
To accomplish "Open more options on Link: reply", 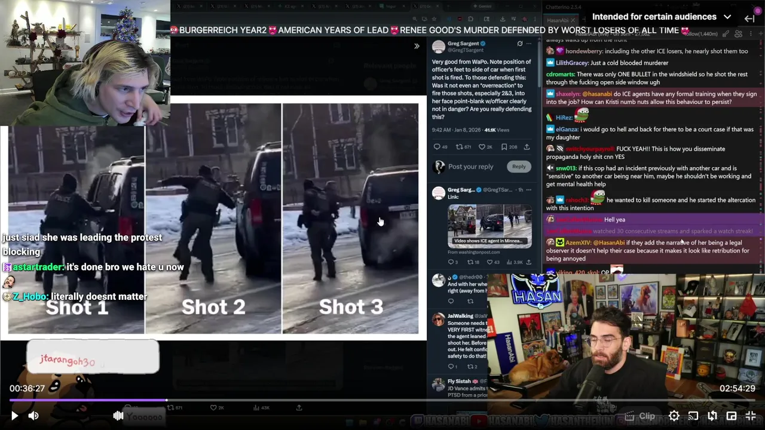I will [528, 190].
